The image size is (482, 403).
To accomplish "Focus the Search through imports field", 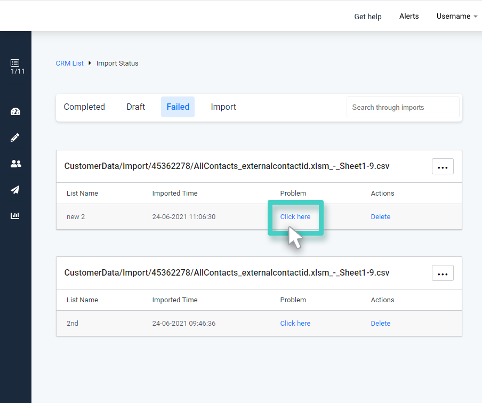I will (x=403, y=107).
